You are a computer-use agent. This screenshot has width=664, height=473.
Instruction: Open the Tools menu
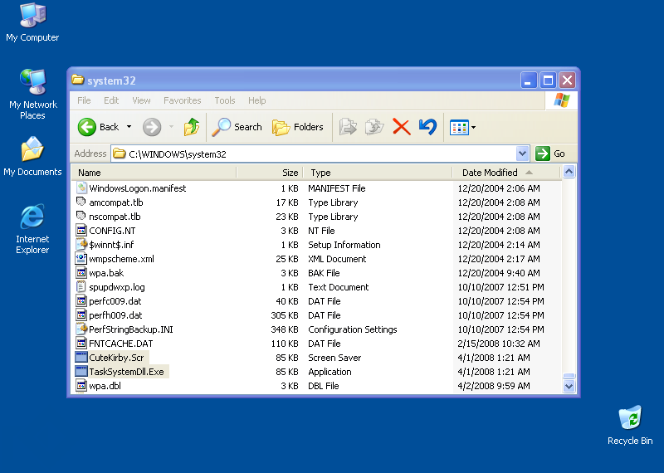pos(224,100)
